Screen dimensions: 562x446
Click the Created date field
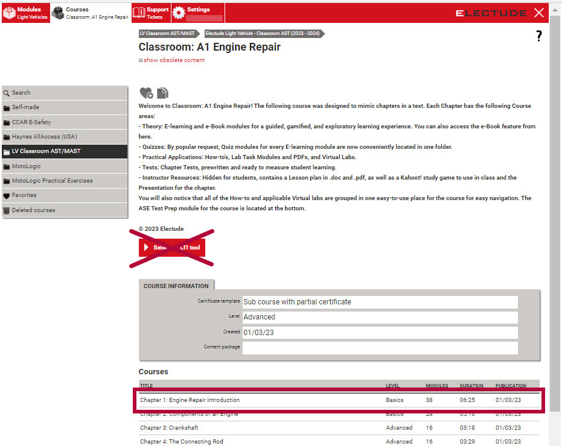(x=380, y=333)
